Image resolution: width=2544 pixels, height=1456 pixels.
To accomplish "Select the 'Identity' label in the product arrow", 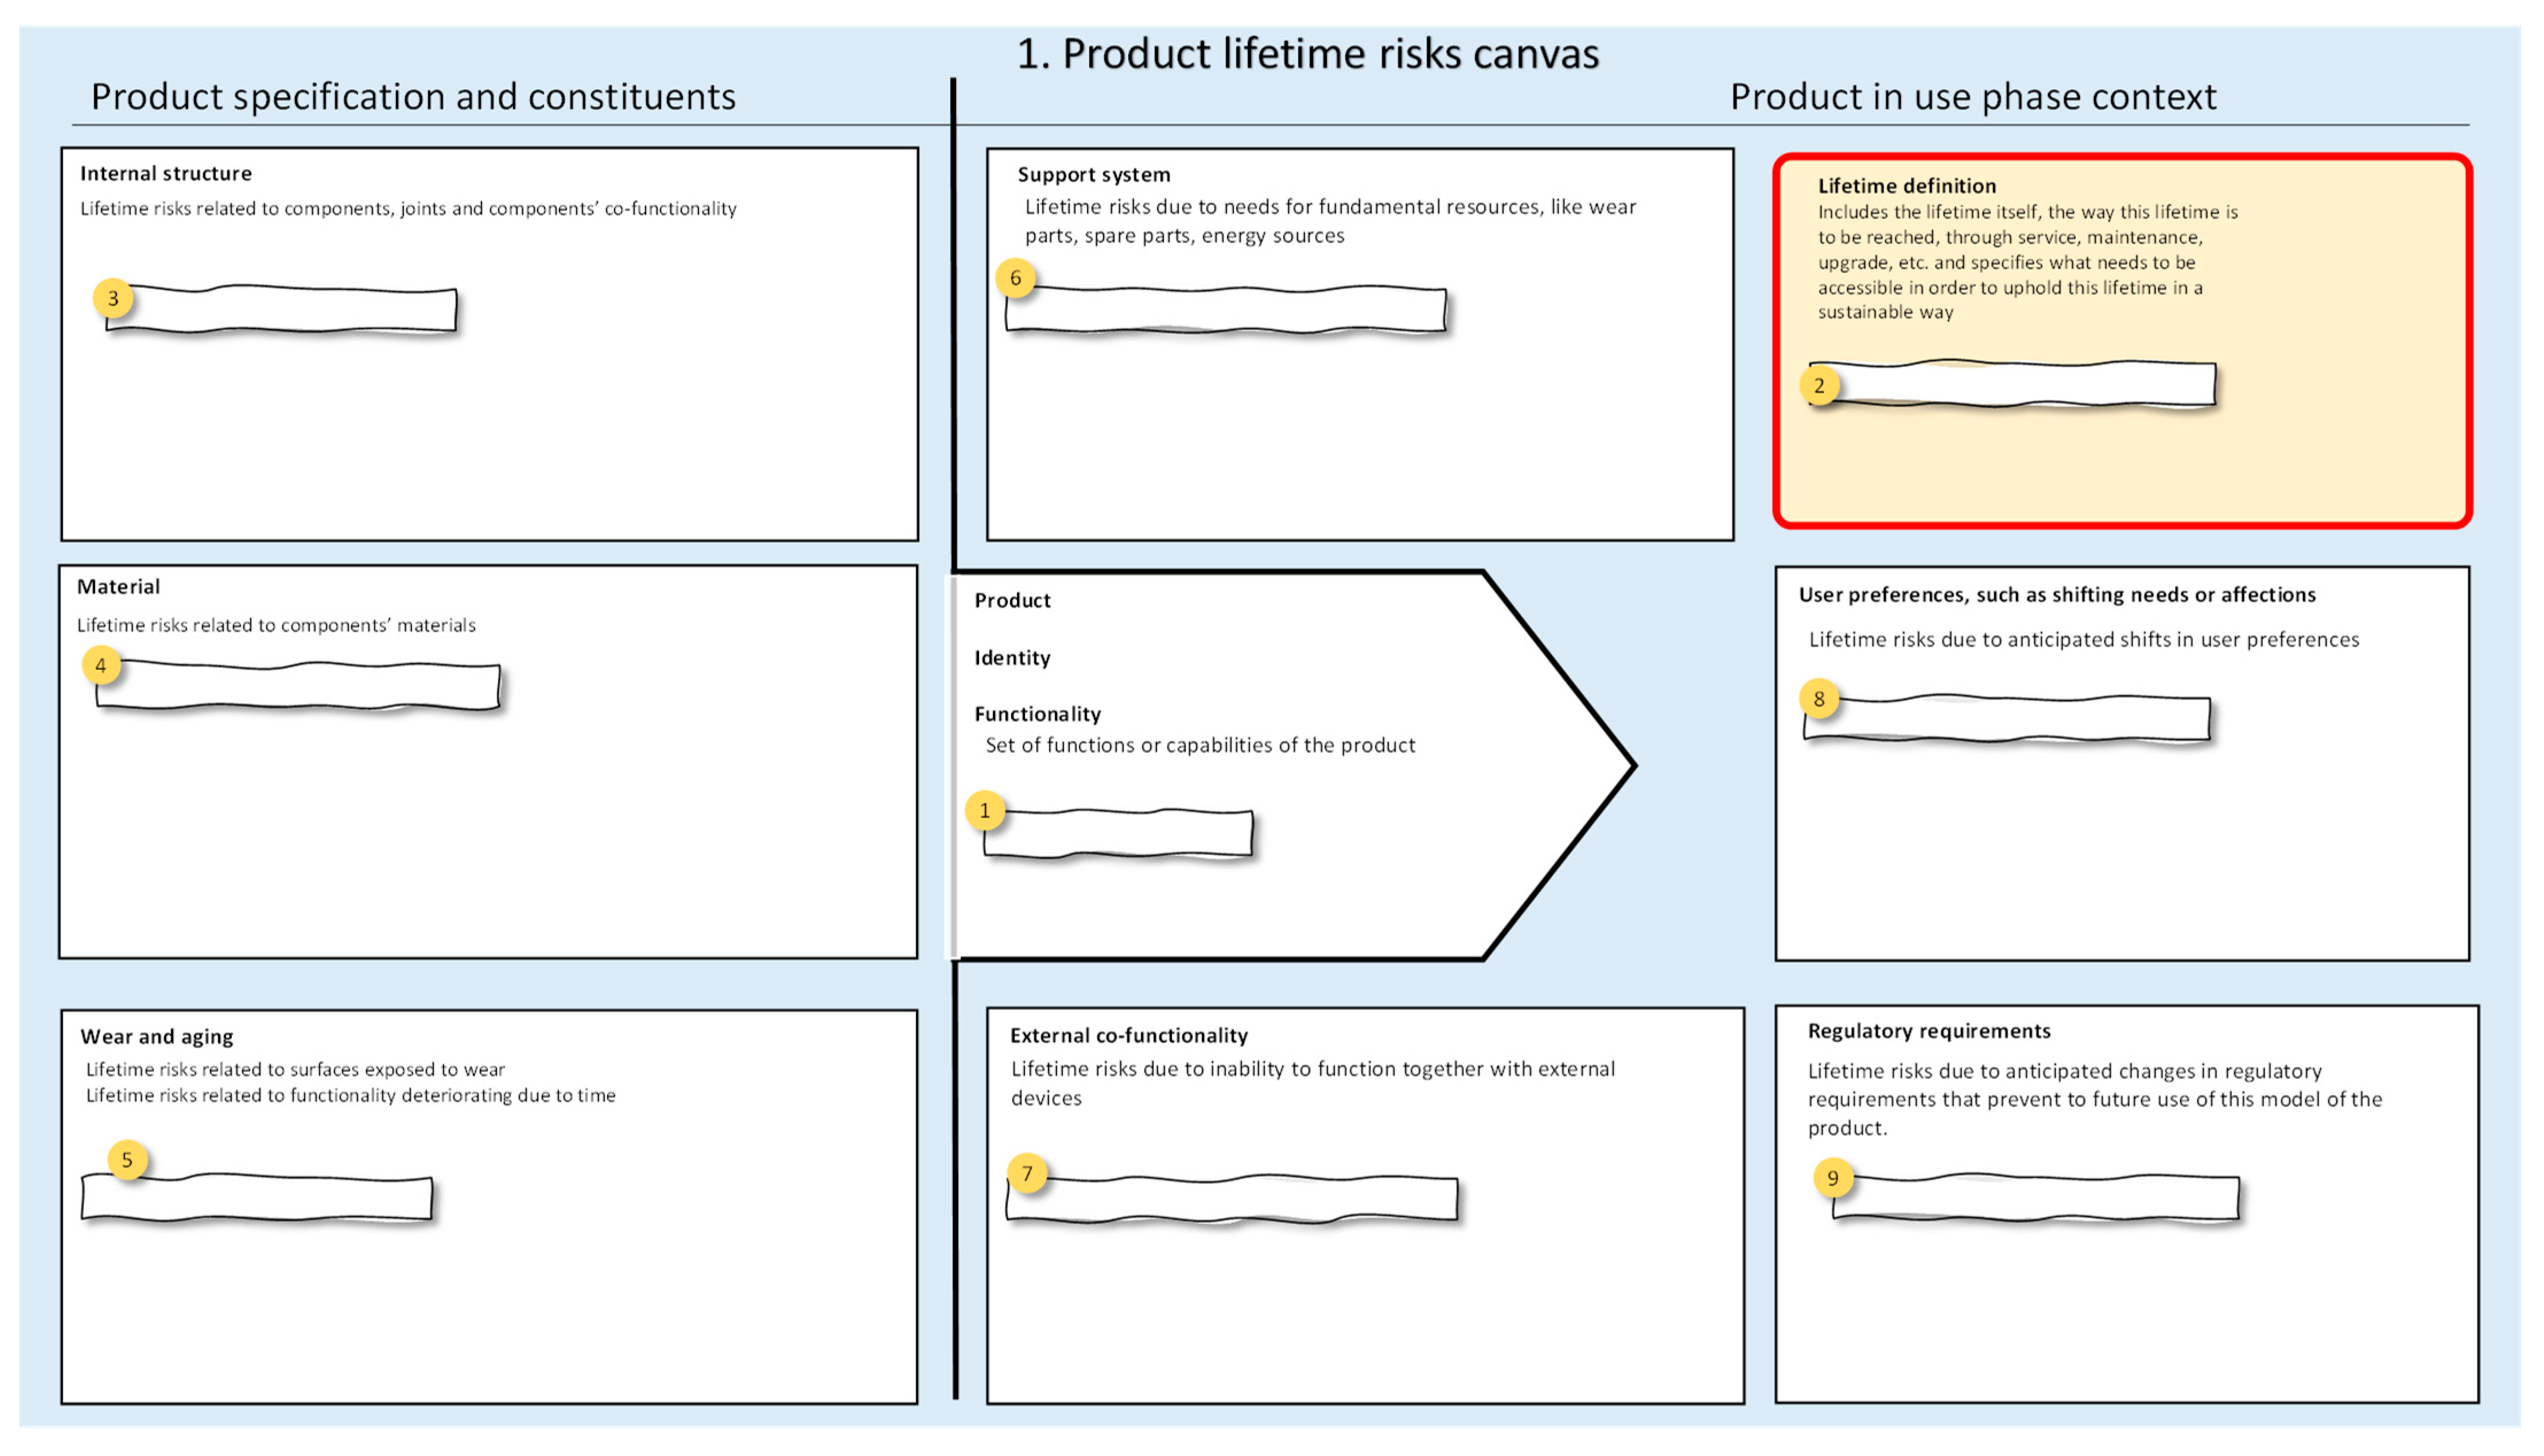I will click(x=1012, y=657).
